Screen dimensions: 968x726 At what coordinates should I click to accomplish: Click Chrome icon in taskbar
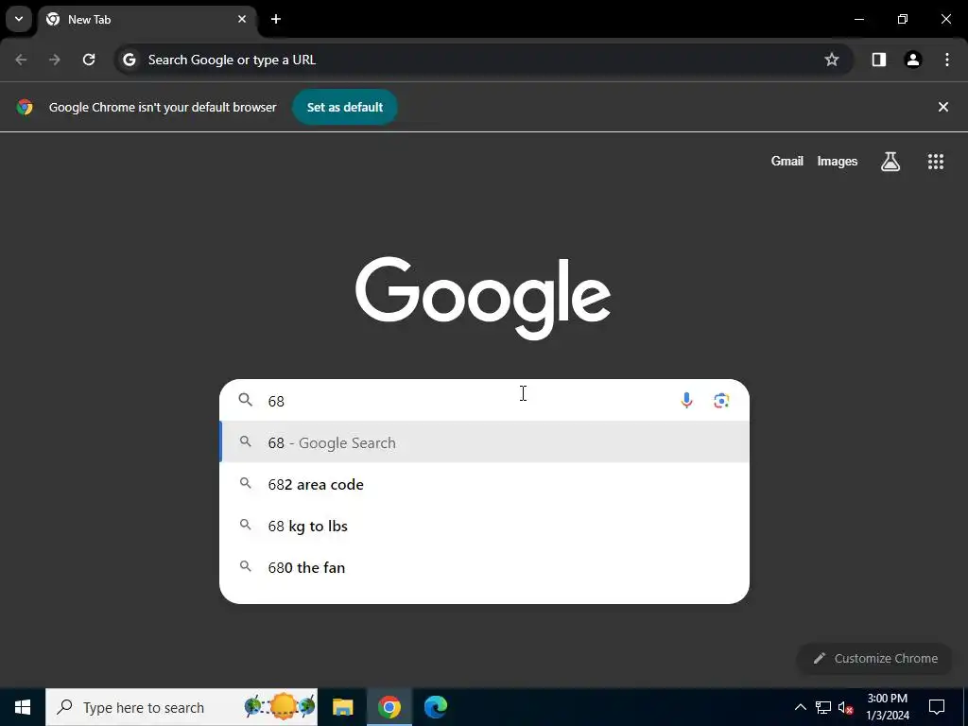(x=389, y=707)
